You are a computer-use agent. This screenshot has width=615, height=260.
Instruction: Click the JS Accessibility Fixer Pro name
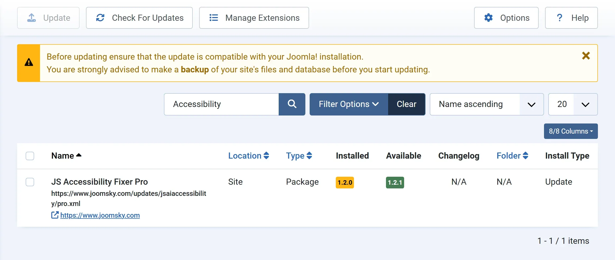100,182
